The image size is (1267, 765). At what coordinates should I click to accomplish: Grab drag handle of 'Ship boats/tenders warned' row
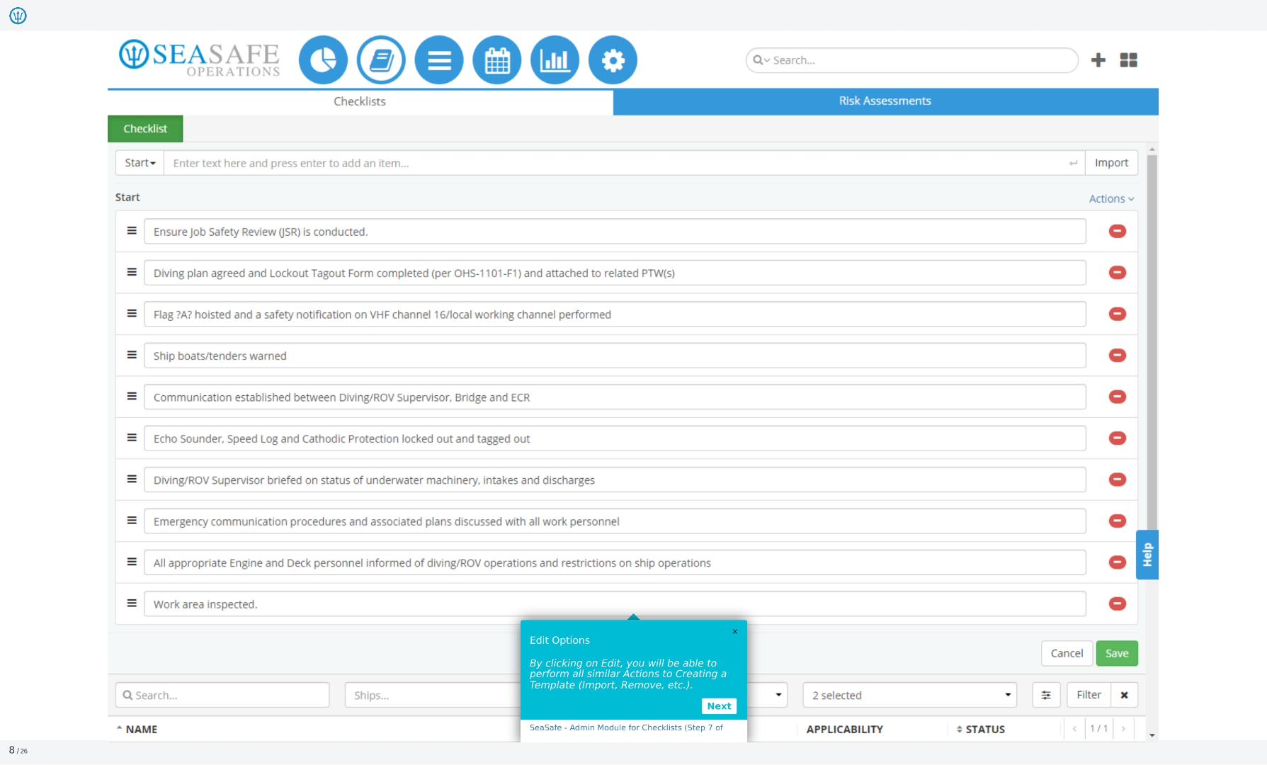coord(132,355)
